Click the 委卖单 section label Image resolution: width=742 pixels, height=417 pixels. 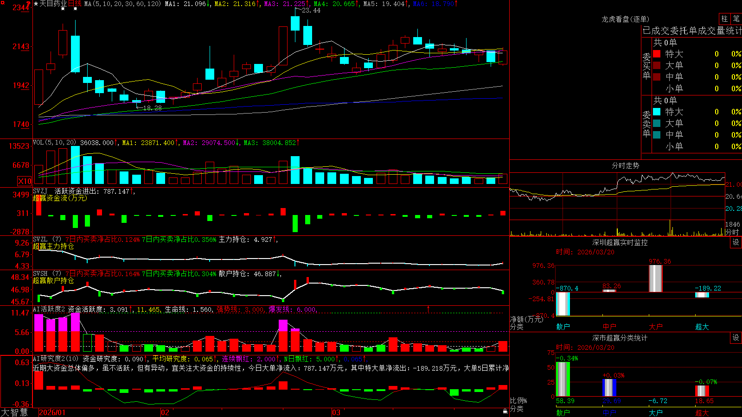(x=646, y=124)
